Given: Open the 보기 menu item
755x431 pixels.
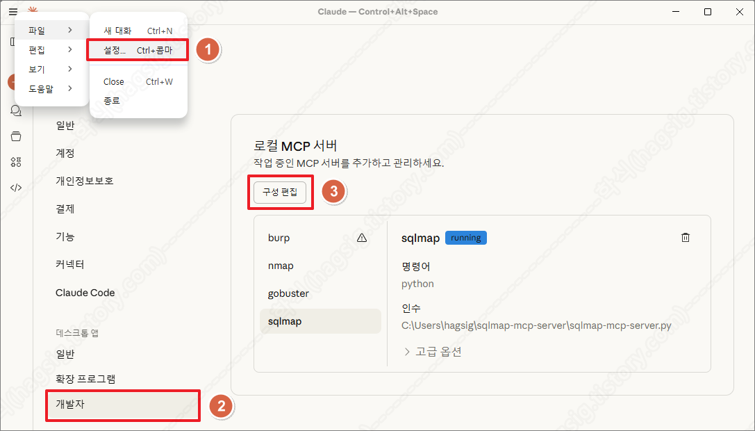Looking at the screenshot, I should coord(51,69).
